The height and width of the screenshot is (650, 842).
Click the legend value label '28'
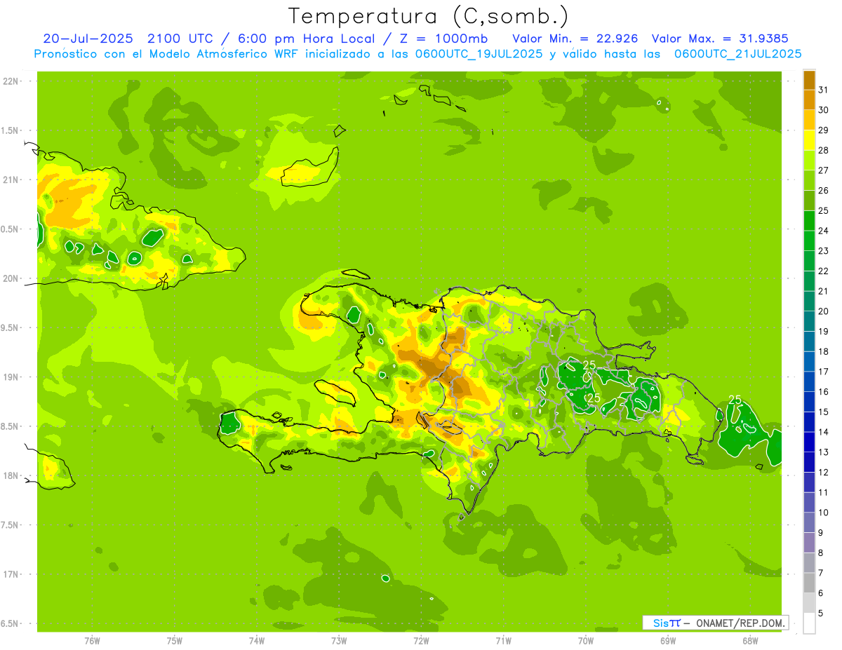(x=824, y=150)
